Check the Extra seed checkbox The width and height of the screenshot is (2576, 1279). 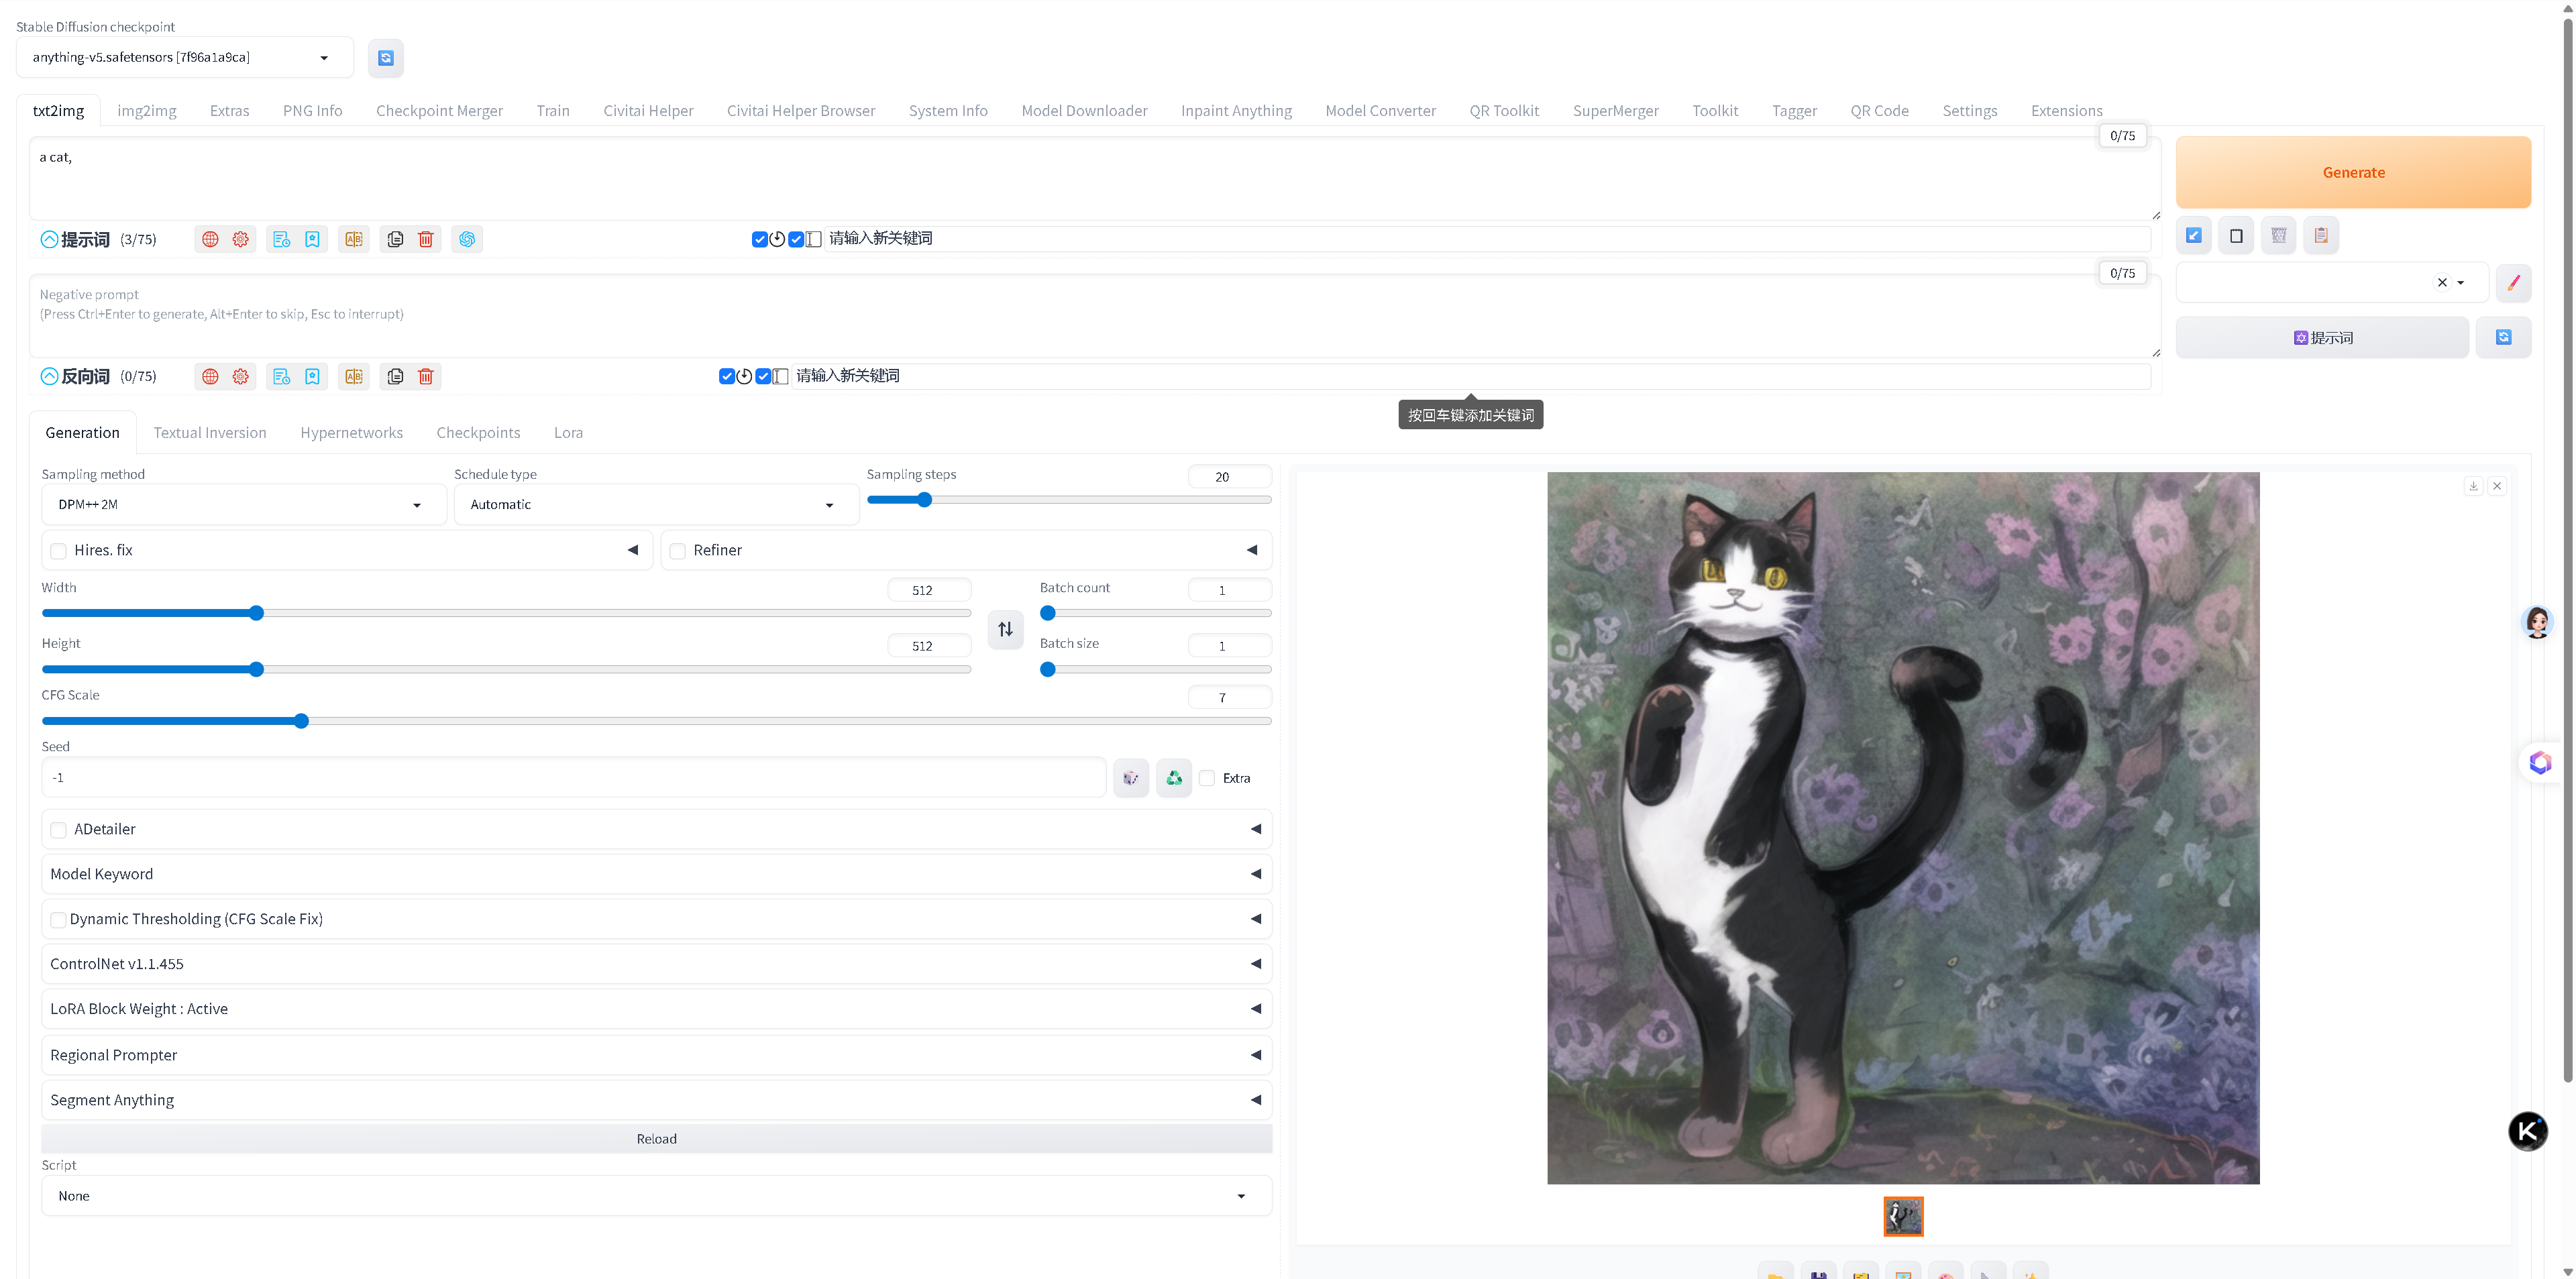[1207, 778]
